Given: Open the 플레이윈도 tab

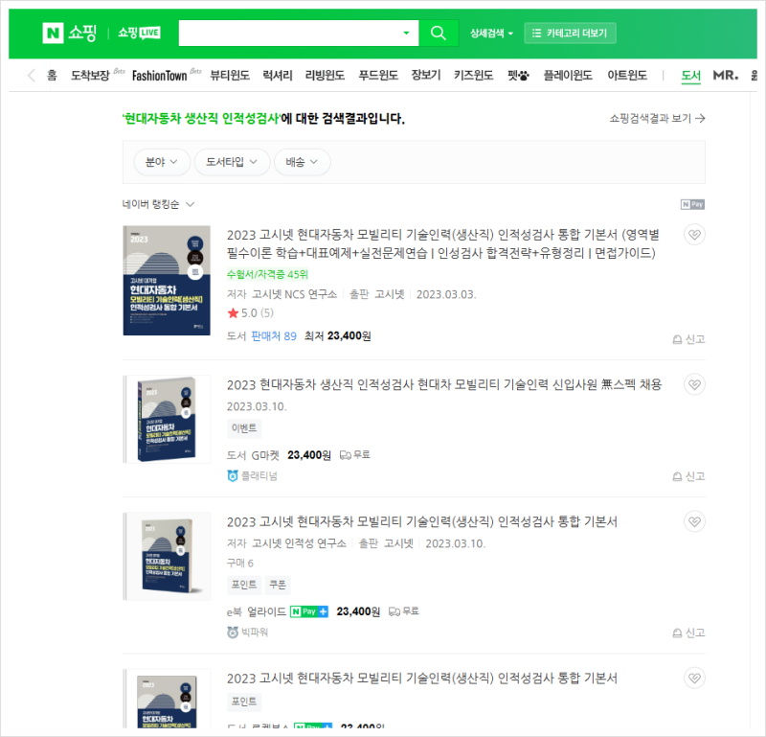Looking at the screenshot, I should tap(568, 76).
